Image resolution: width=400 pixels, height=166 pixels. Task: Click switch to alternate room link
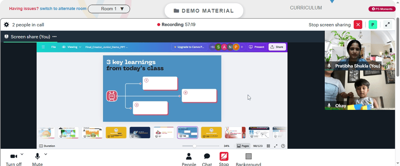click(63, 9)
